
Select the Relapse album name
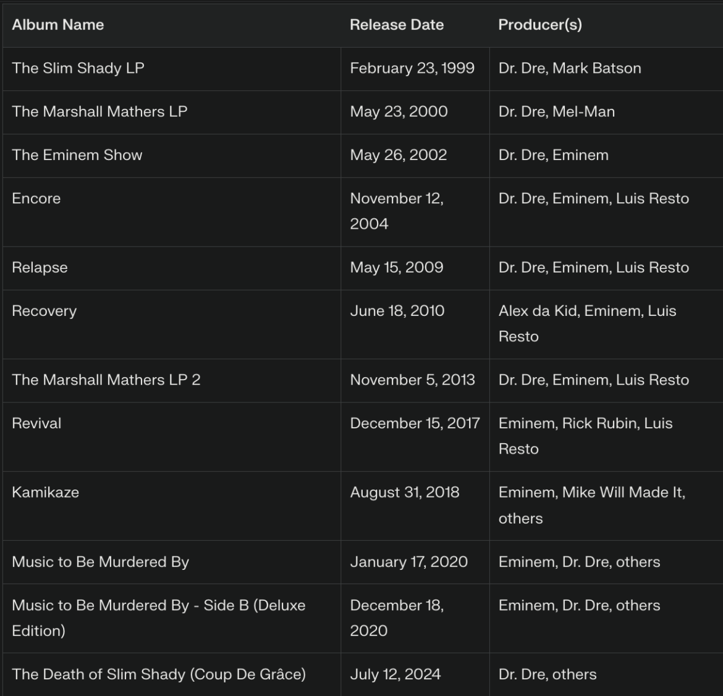40,268
